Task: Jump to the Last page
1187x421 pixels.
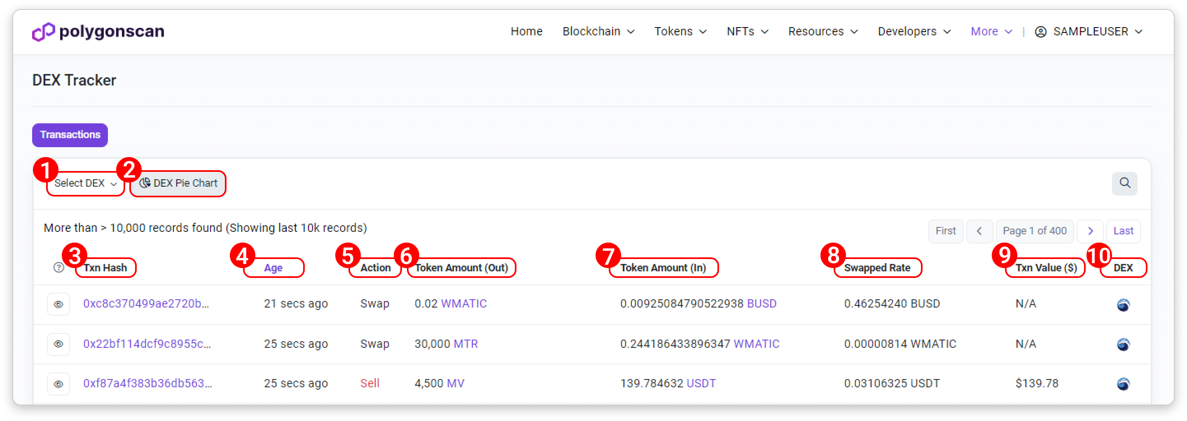Action: point(1123,231)
